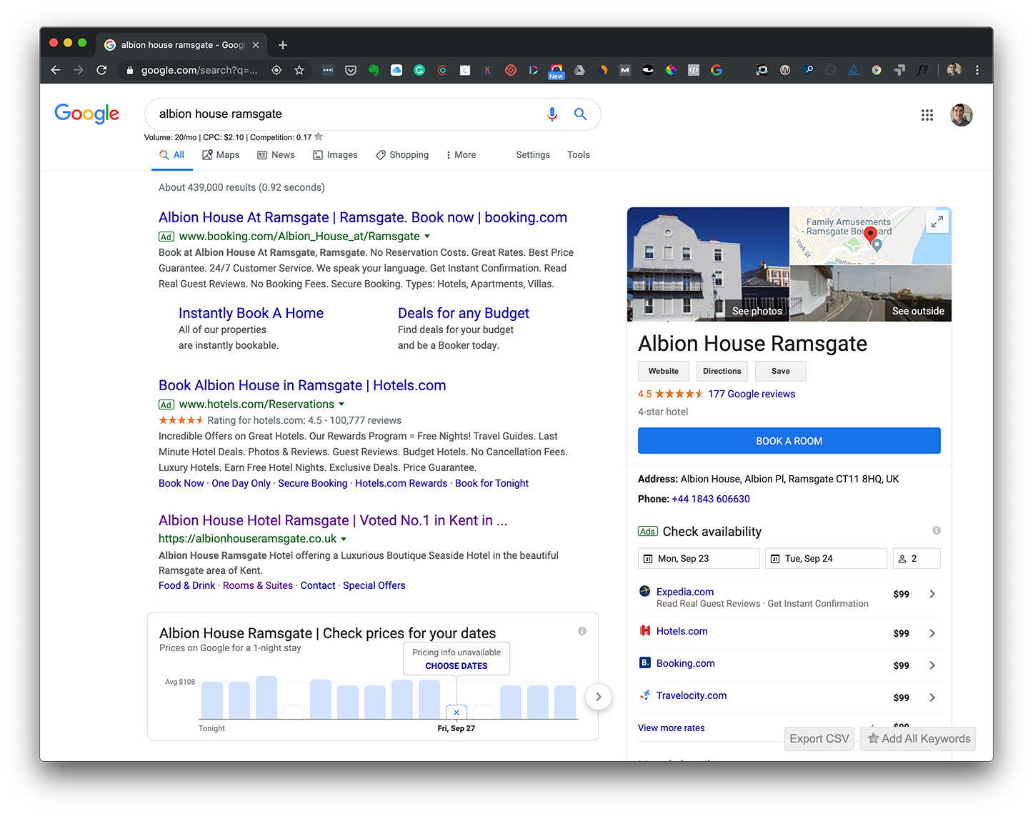Edit check-out date Tue, Sep 24

[826, 559]
